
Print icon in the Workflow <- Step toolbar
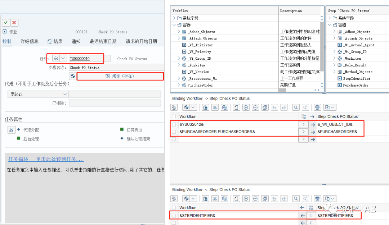[317, 198]
